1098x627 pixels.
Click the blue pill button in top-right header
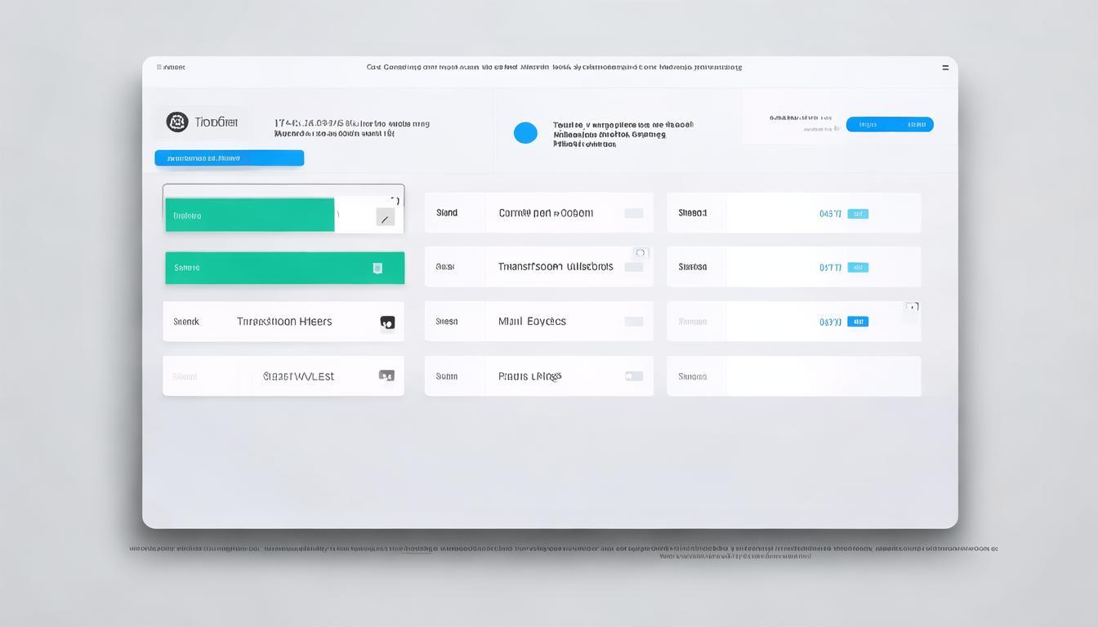pos(890,124)
